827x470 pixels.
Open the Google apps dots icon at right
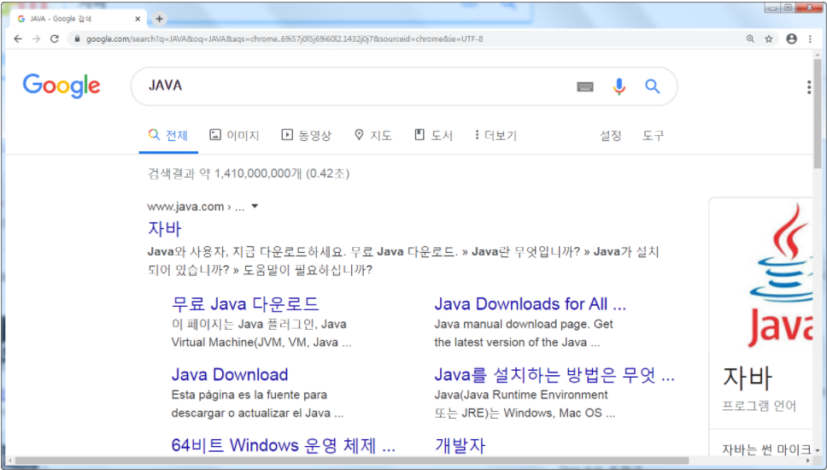pos(809,87)
